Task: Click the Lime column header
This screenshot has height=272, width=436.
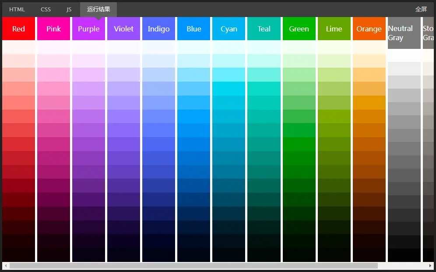Action: point(334,29)
